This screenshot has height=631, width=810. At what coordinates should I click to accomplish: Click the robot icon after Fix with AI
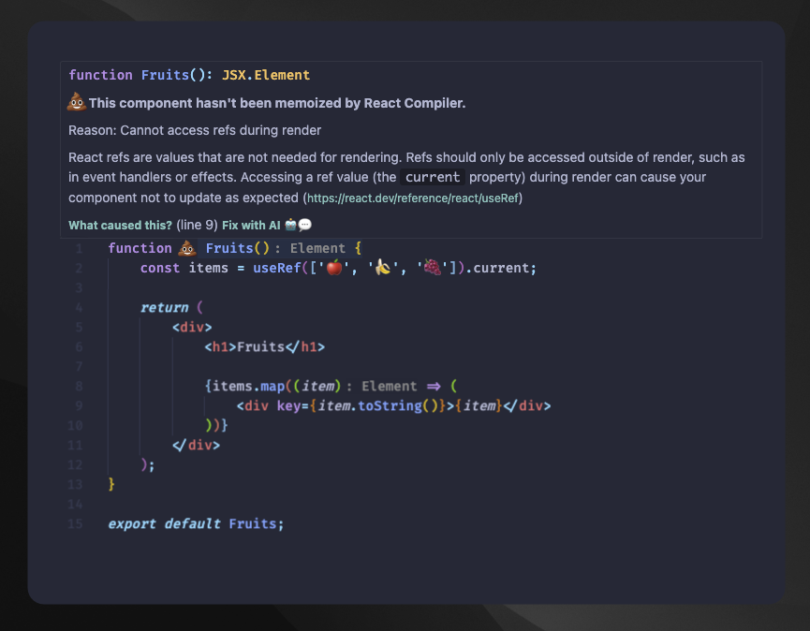coord(290,225)
